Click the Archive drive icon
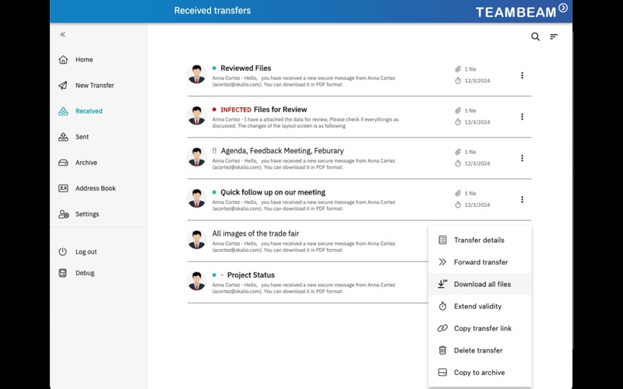 tap(63, 163)
